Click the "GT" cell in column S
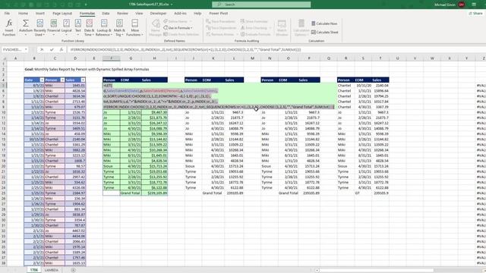This screenshot has width=486, height=273. (363, 193)
